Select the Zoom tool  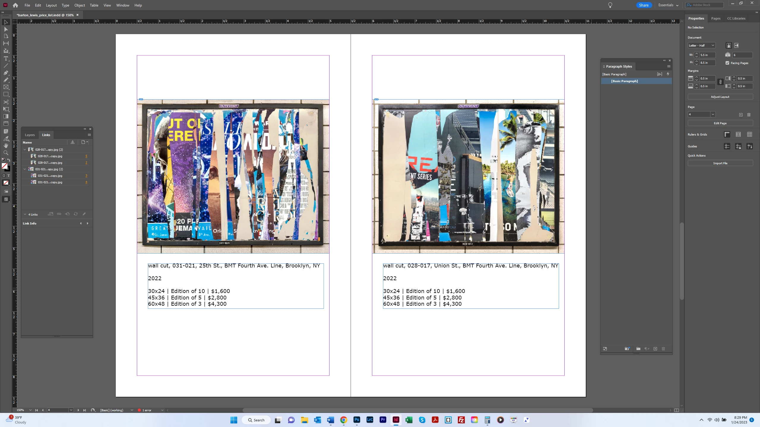[6, 153]
